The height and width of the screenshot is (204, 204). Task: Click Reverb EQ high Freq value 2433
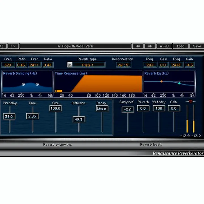(x=176, y=65)
